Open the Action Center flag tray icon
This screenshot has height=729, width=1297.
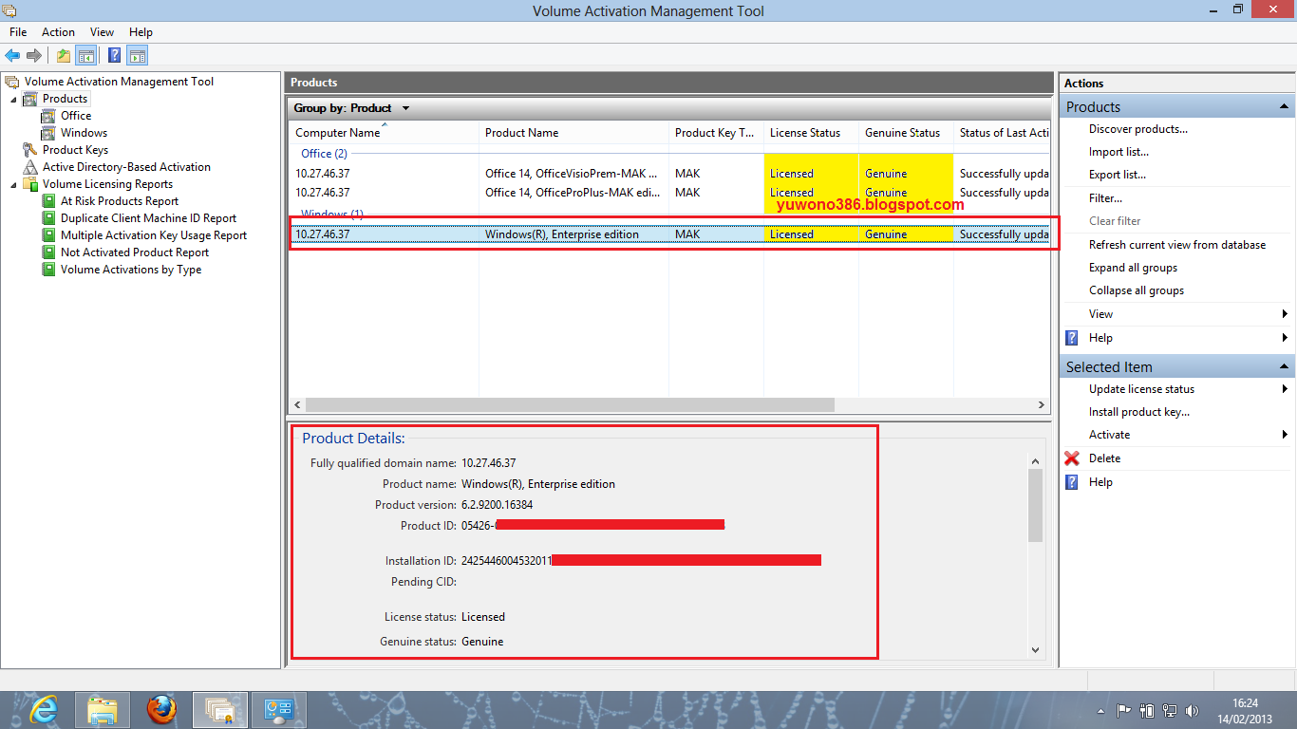(x=1124, y=710)
